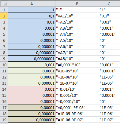
Task: Select row 3 header
Action: 4,22
